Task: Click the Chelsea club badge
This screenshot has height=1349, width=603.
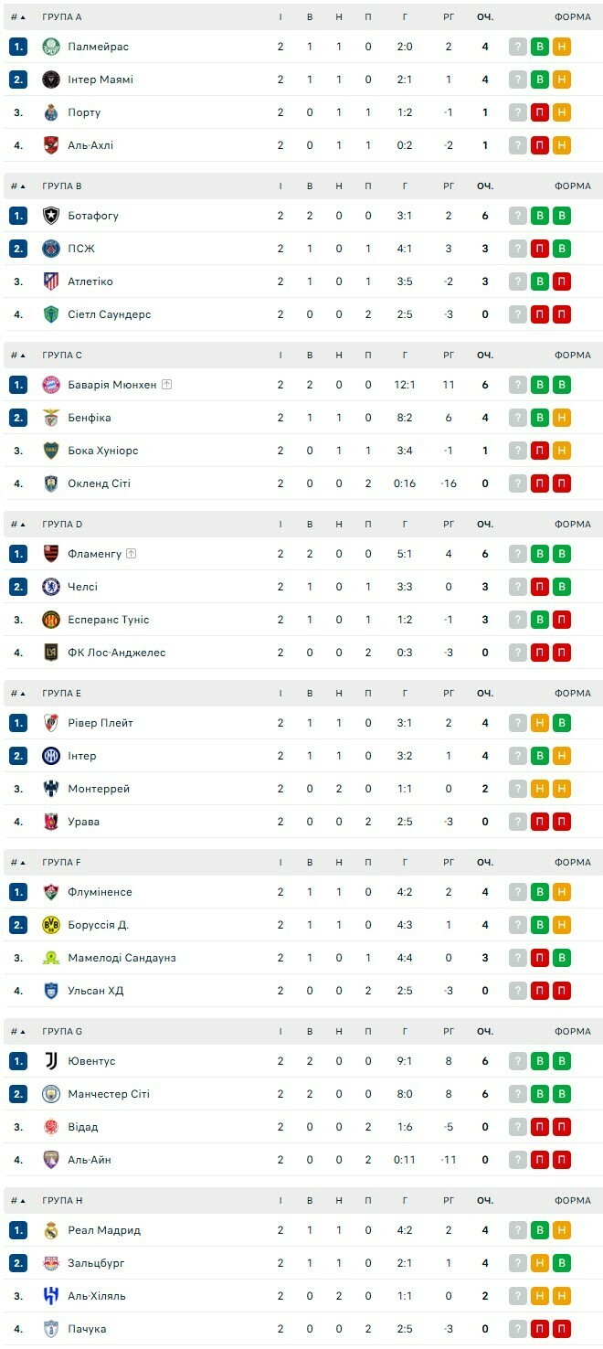Action: (51, 587)
